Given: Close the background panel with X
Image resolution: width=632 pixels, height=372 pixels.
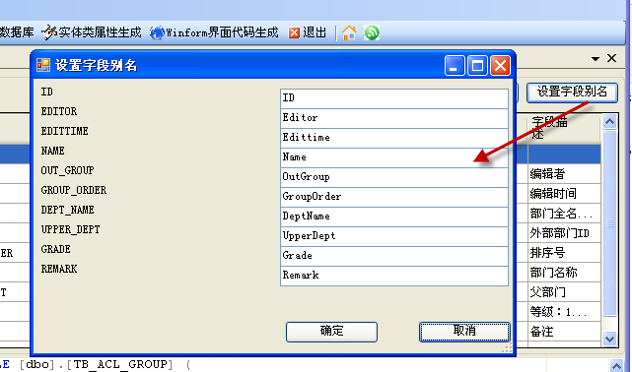Looking at the screenshot, I should pos(611,58).
